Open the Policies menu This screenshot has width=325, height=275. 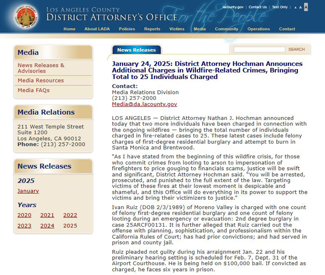pyautogui.click(x=127, y=29)
